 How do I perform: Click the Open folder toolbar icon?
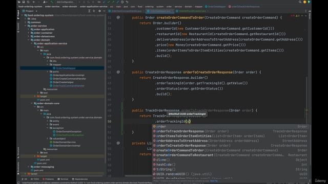tap(19, 2)
